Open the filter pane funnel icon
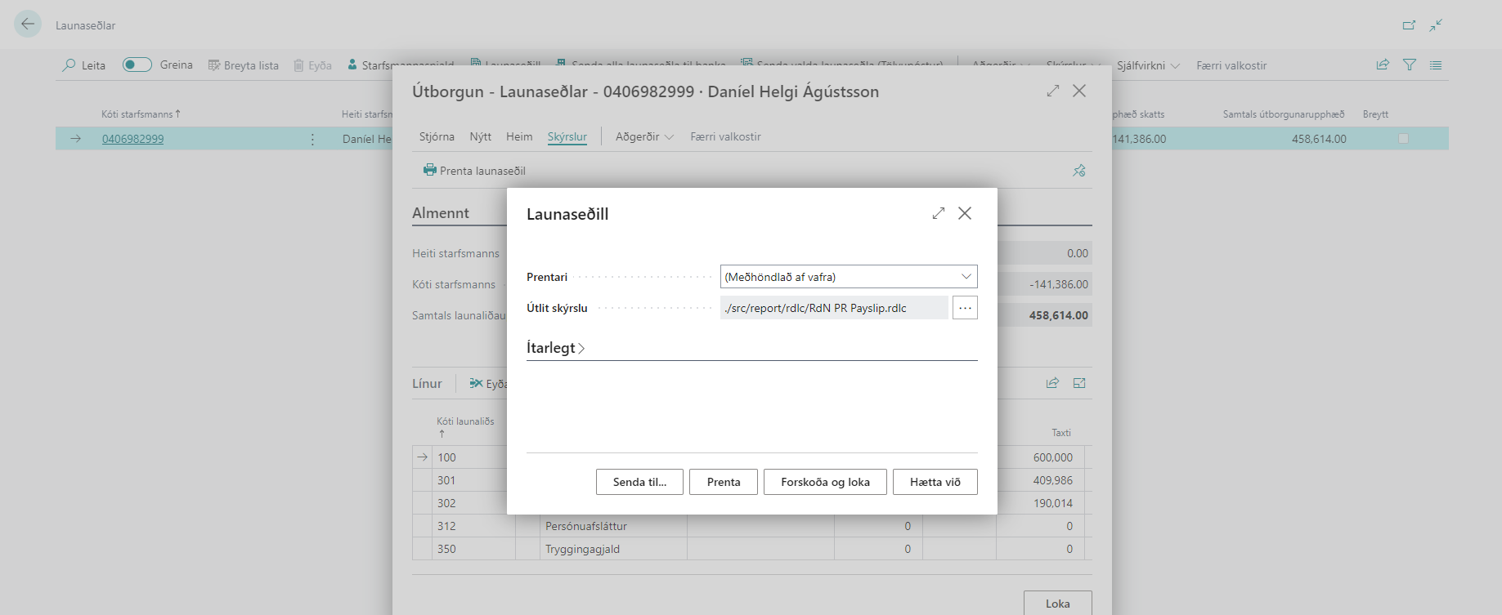Viewport: 1502px width, 615px height. [x=1410, y=65]
